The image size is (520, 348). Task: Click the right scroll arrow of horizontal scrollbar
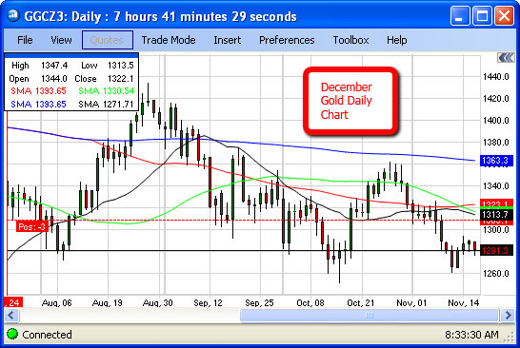coord(508,315)
